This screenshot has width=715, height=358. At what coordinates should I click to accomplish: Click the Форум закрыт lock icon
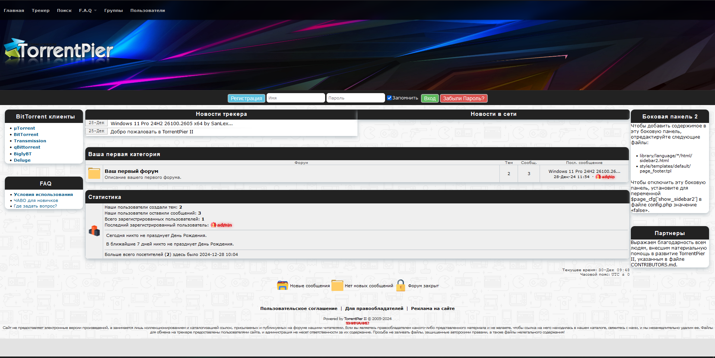tap(401, 286)
